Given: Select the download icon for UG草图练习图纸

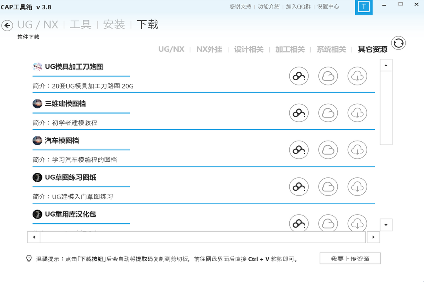Looking at the screenshot, I should tap(357, 187).
